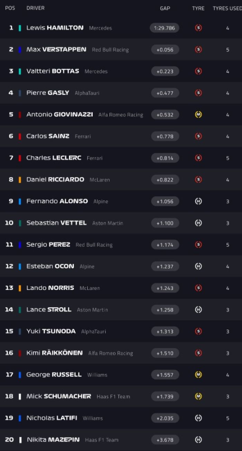Select the medium tyre icon next to Russell
The width and height of the screenshot is (242, 451).
(x=198, y=375)
